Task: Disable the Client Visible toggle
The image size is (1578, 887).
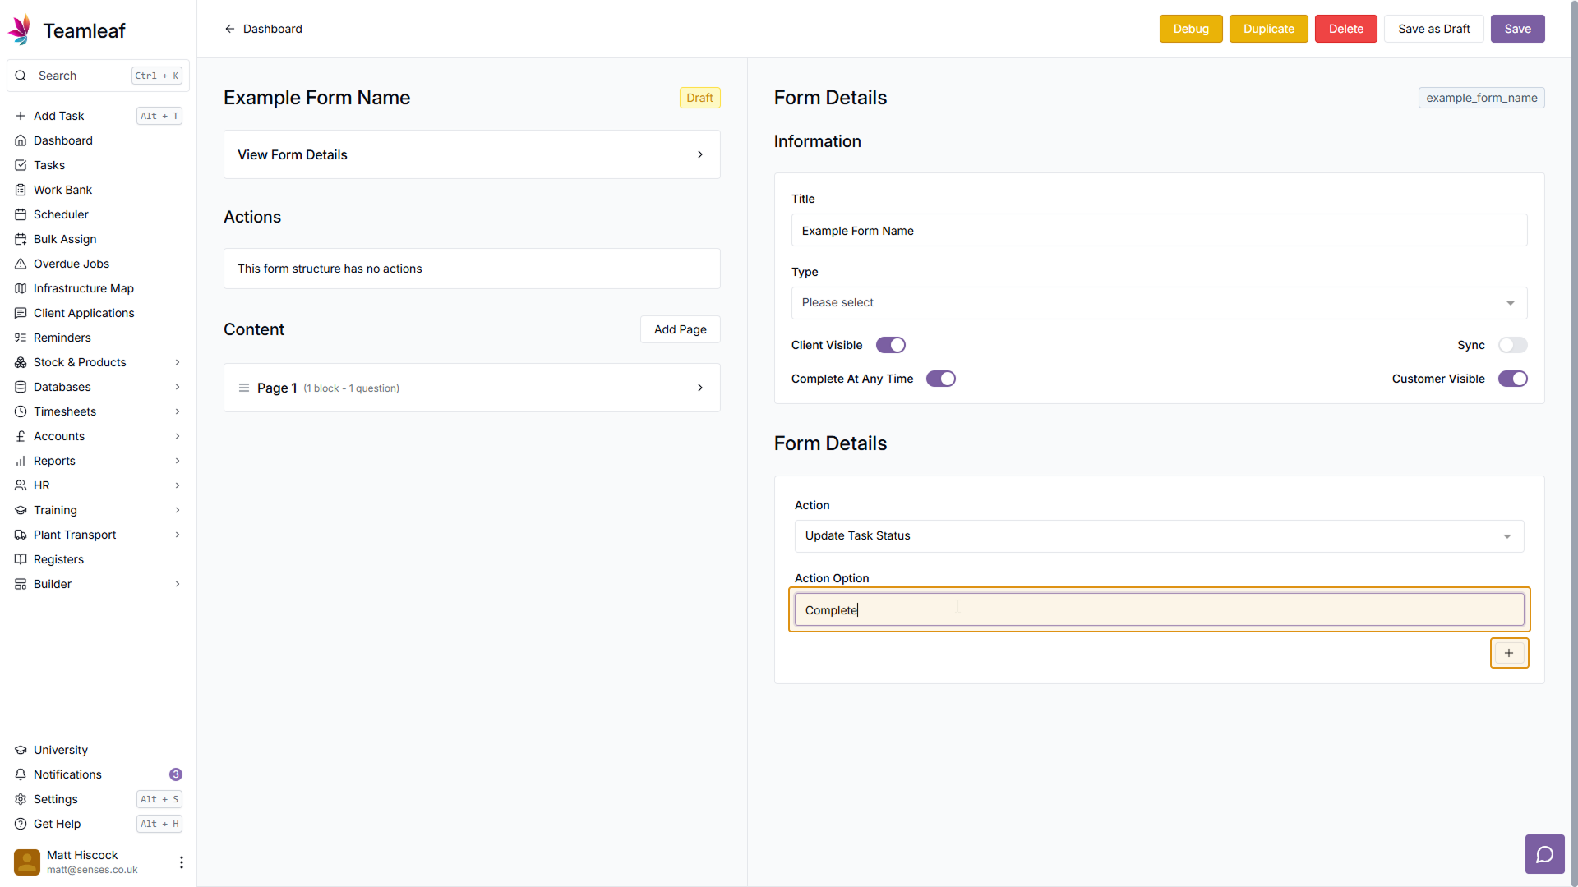Action: (x=890, y=345)
